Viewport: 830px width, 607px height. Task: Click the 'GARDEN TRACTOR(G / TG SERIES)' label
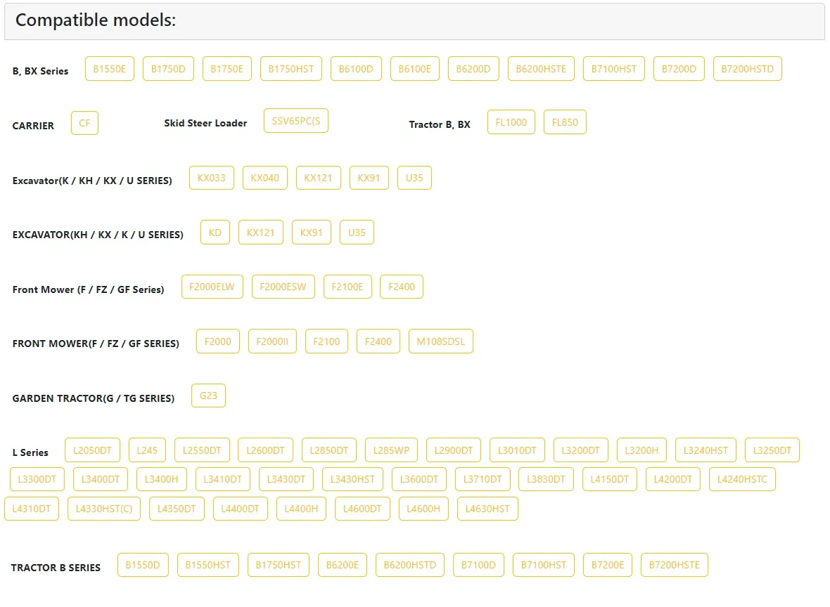(93, 398)
